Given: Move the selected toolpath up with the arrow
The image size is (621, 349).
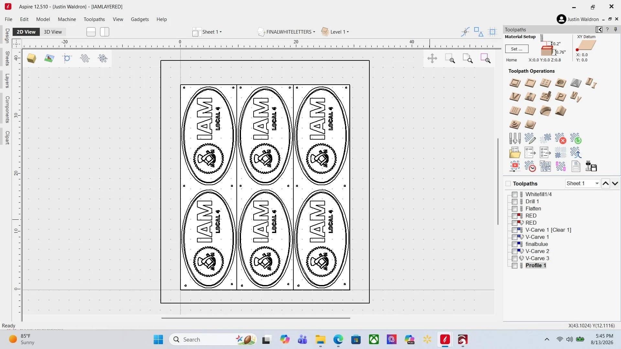Looking at the screenshot, I should click(x=606, y=183).
